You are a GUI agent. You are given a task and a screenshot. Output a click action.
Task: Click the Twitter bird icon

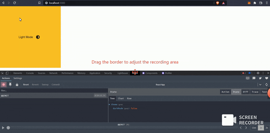pos(260,78)
